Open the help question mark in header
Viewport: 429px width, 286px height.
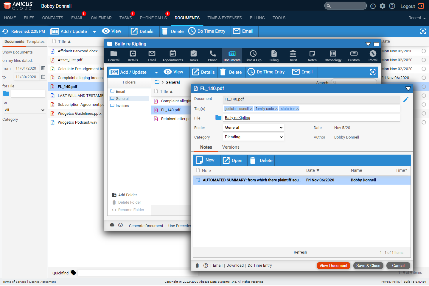(x=392, y=6)
